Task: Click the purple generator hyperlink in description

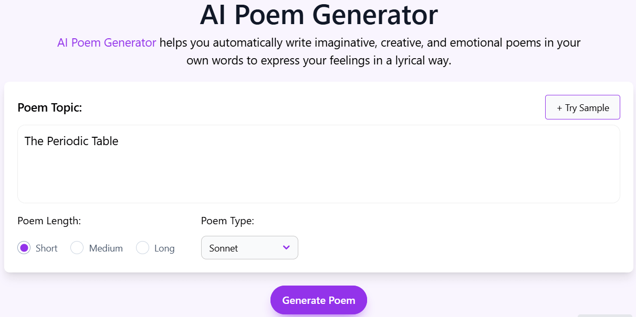Action: point(107,42)
